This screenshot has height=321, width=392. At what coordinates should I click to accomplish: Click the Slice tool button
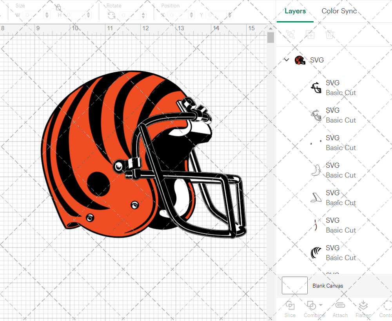click(290, 309)
